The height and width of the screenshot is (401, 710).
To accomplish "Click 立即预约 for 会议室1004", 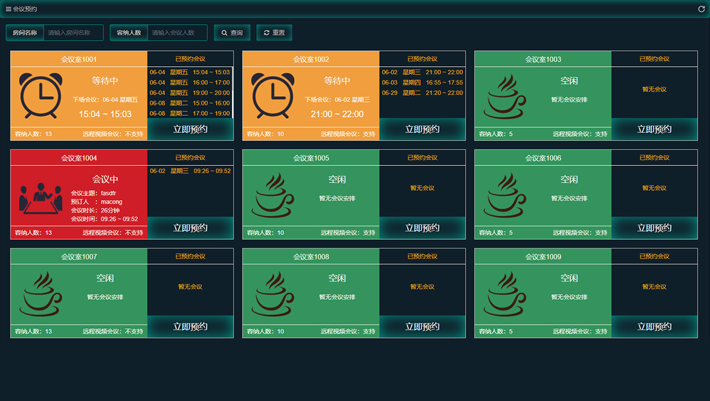I will (191, 228).
